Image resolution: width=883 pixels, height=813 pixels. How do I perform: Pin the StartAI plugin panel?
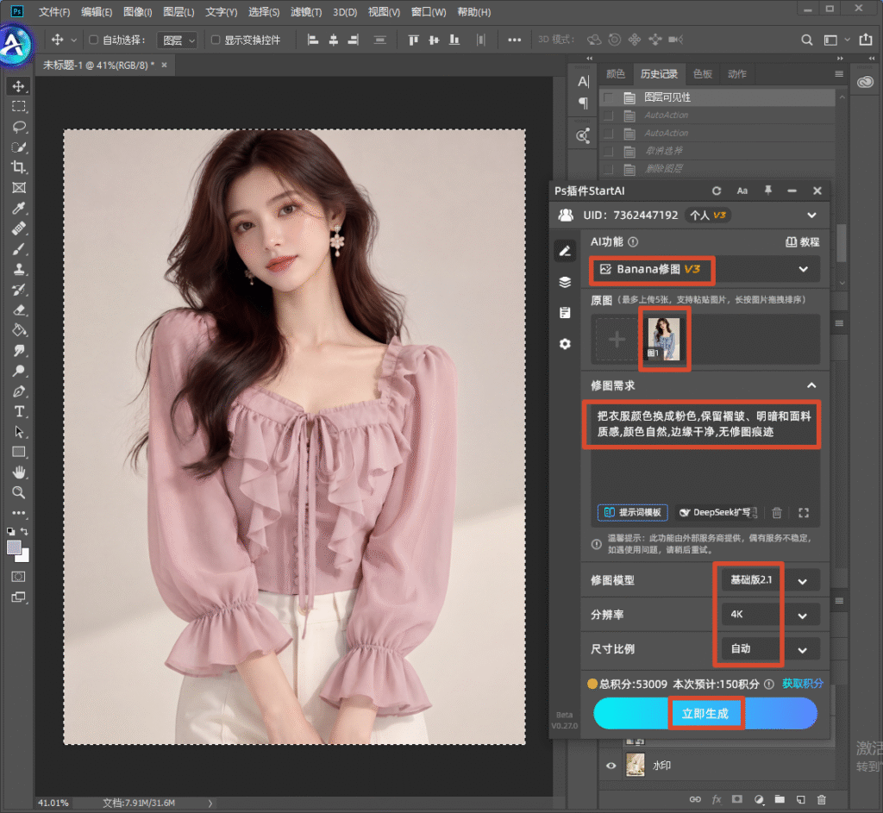pyautogui.click(x=767, y=191)
